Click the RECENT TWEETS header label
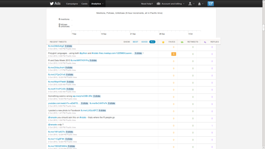Image resolution: width=265 pixels, height=149 pixels. [58, 42]
